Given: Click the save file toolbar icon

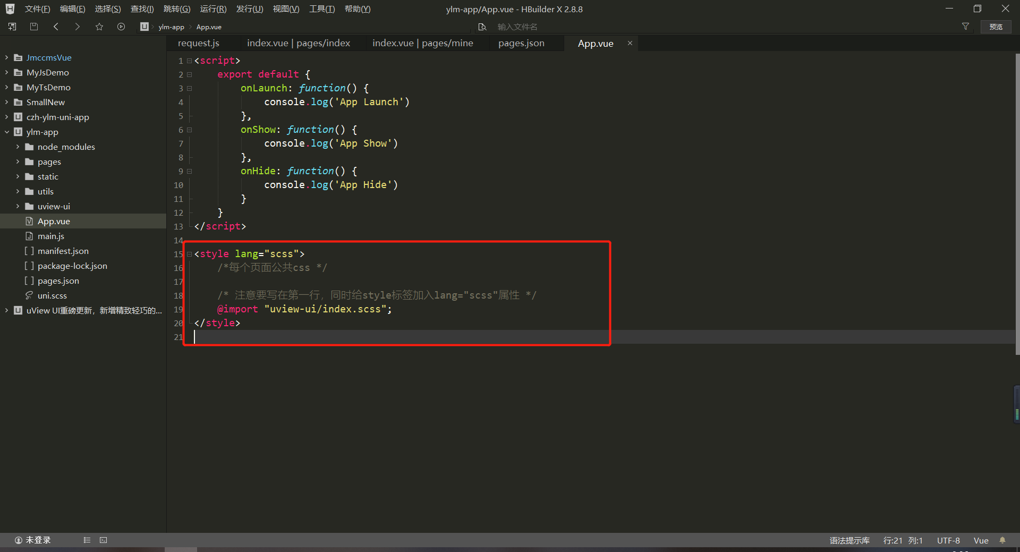Looking at the screenshot, I should [34, 27].
